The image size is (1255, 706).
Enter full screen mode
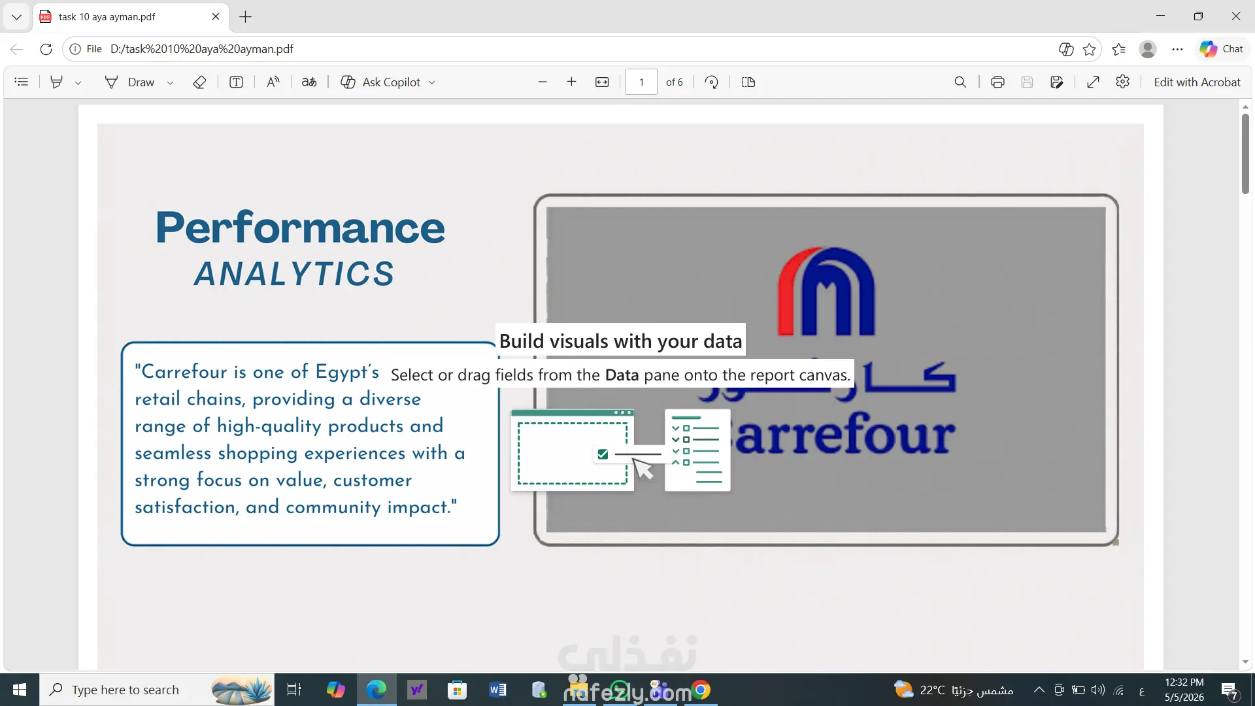[1093, 82]
